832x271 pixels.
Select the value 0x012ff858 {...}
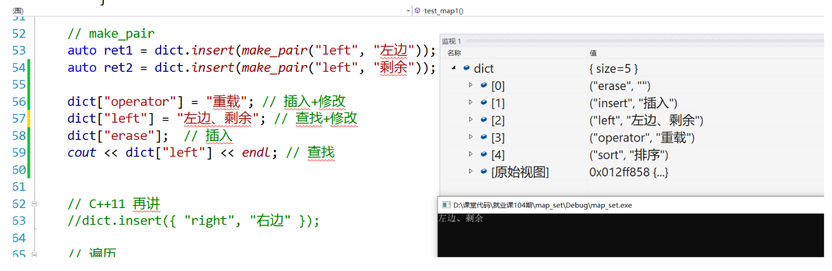(x=628, y=172)
